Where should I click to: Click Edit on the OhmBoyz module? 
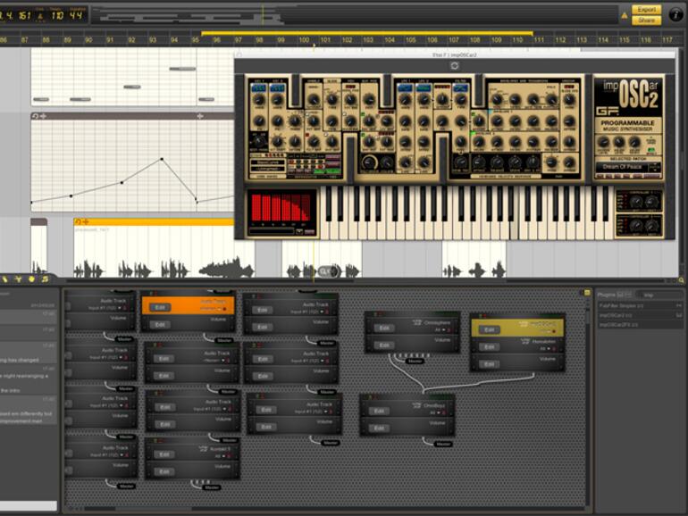(380, 411)
